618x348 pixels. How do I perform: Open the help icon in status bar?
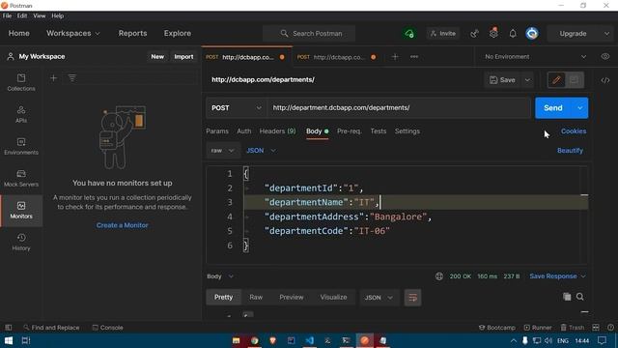click(610, 328)
